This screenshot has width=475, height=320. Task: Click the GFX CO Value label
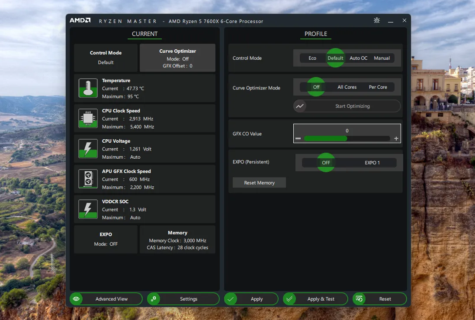click(x=247, y=134)
